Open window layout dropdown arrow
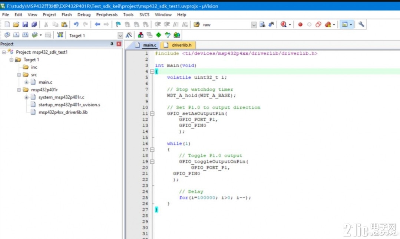The image size is (400, 239). point(351,25)
